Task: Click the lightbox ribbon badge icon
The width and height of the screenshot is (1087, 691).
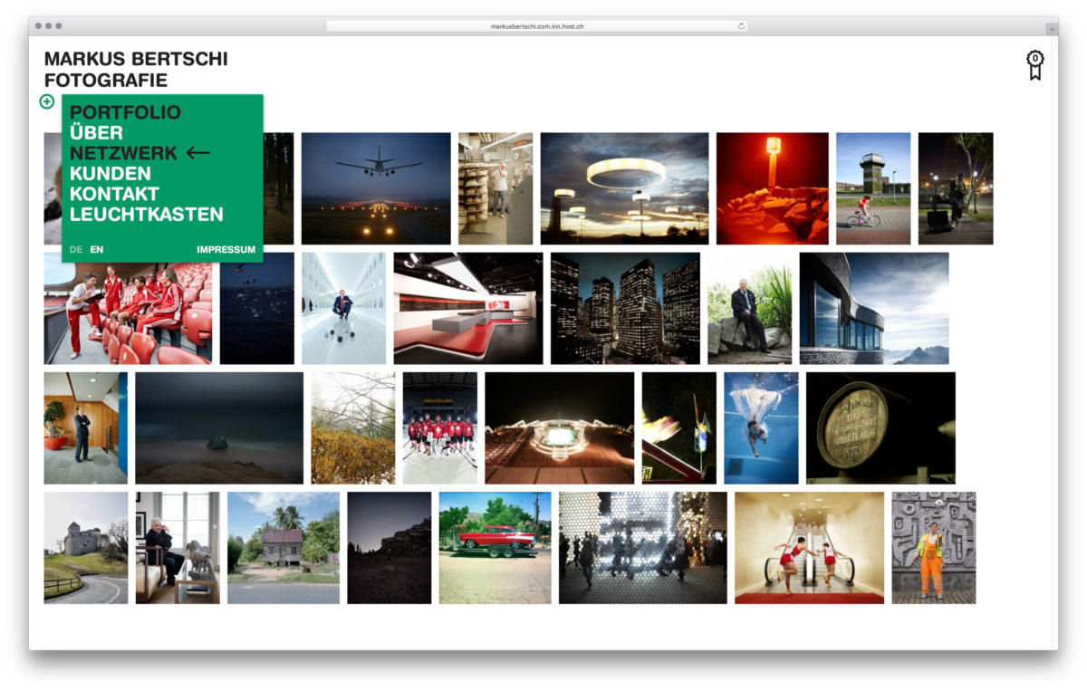Action: coord(1034,64)
